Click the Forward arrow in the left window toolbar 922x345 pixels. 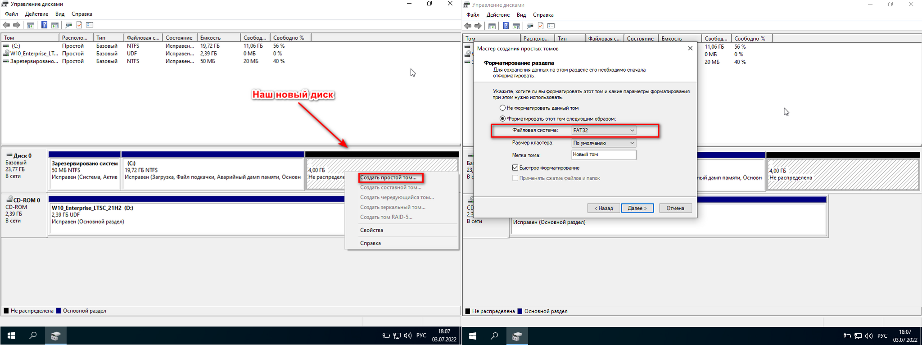(17, 25)
